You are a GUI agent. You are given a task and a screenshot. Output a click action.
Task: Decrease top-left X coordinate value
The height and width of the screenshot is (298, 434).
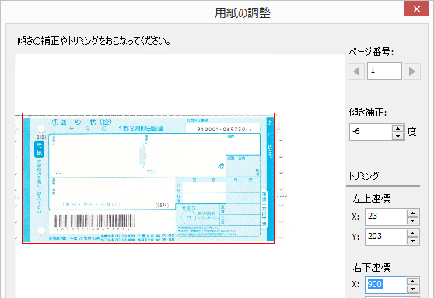click(413, 220)
